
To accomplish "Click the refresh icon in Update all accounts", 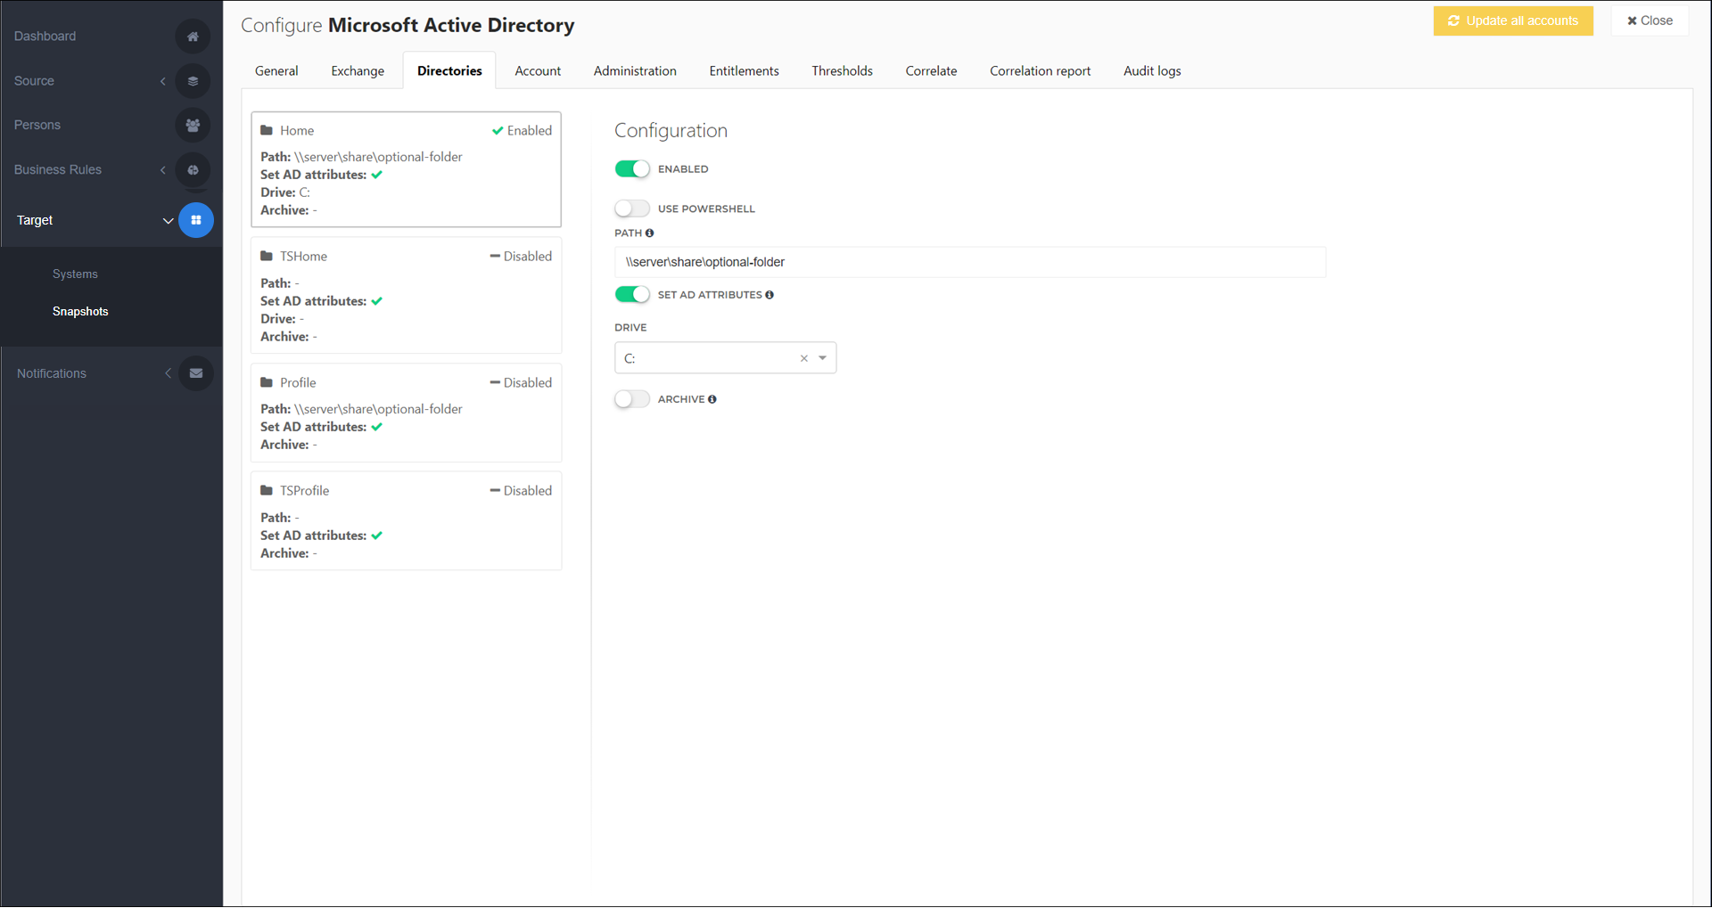I will (x=1454, y=20).
